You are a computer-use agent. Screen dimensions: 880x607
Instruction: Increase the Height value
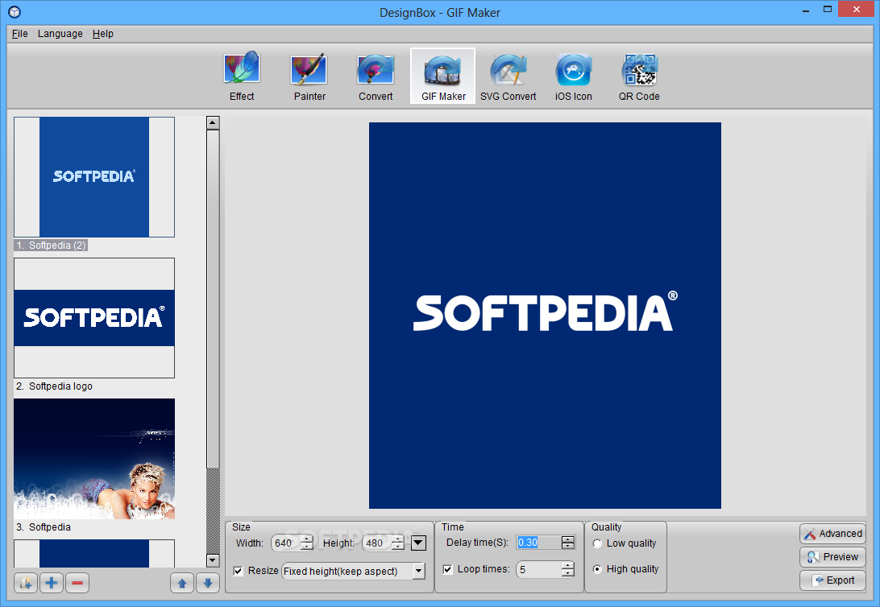click(398, 539)
